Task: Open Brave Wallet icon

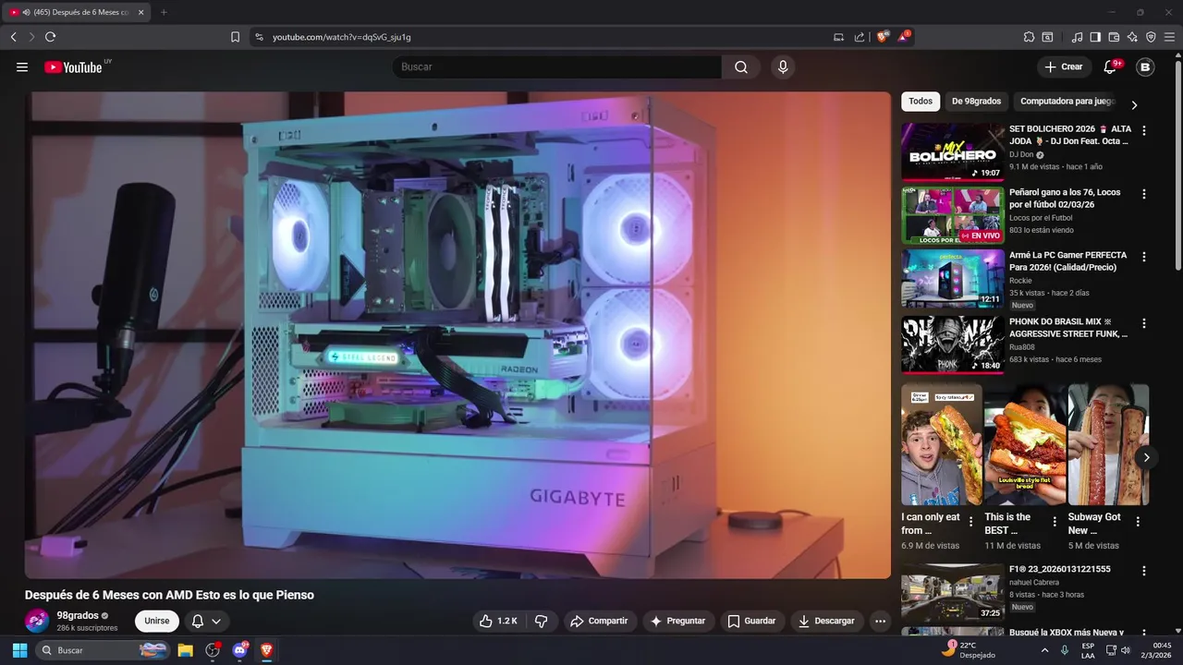Action: pos(1114,37)
